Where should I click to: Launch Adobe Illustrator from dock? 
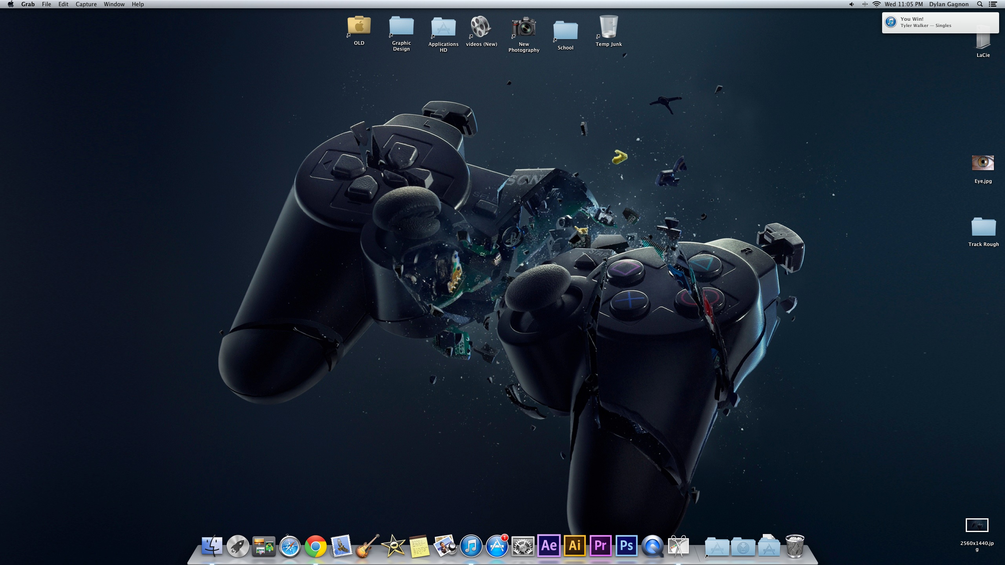[x=575, y=545]
